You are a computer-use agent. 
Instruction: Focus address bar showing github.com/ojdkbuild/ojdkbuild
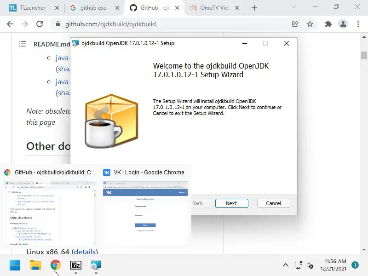[110, 24]
